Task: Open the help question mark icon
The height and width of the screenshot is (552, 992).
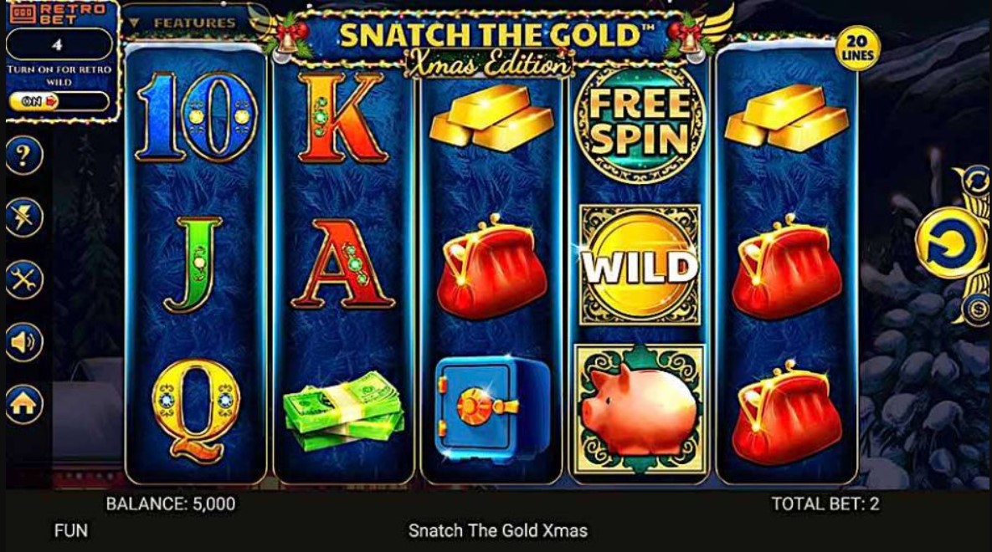Action: [x=24, y=155]
